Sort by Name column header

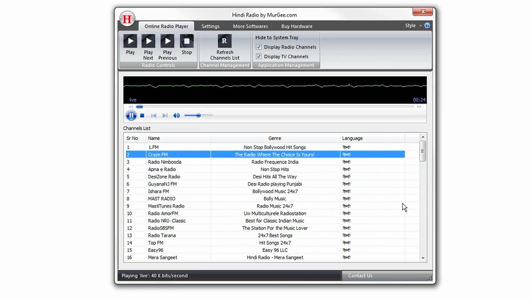coord(178,138)
